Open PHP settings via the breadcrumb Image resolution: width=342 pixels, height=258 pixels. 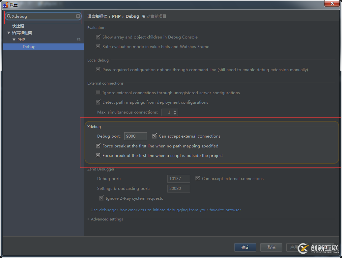(x=116, y=16)
